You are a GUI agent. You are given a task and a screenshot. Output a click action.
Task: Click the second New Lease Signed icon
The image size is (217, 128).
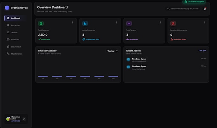128,67
